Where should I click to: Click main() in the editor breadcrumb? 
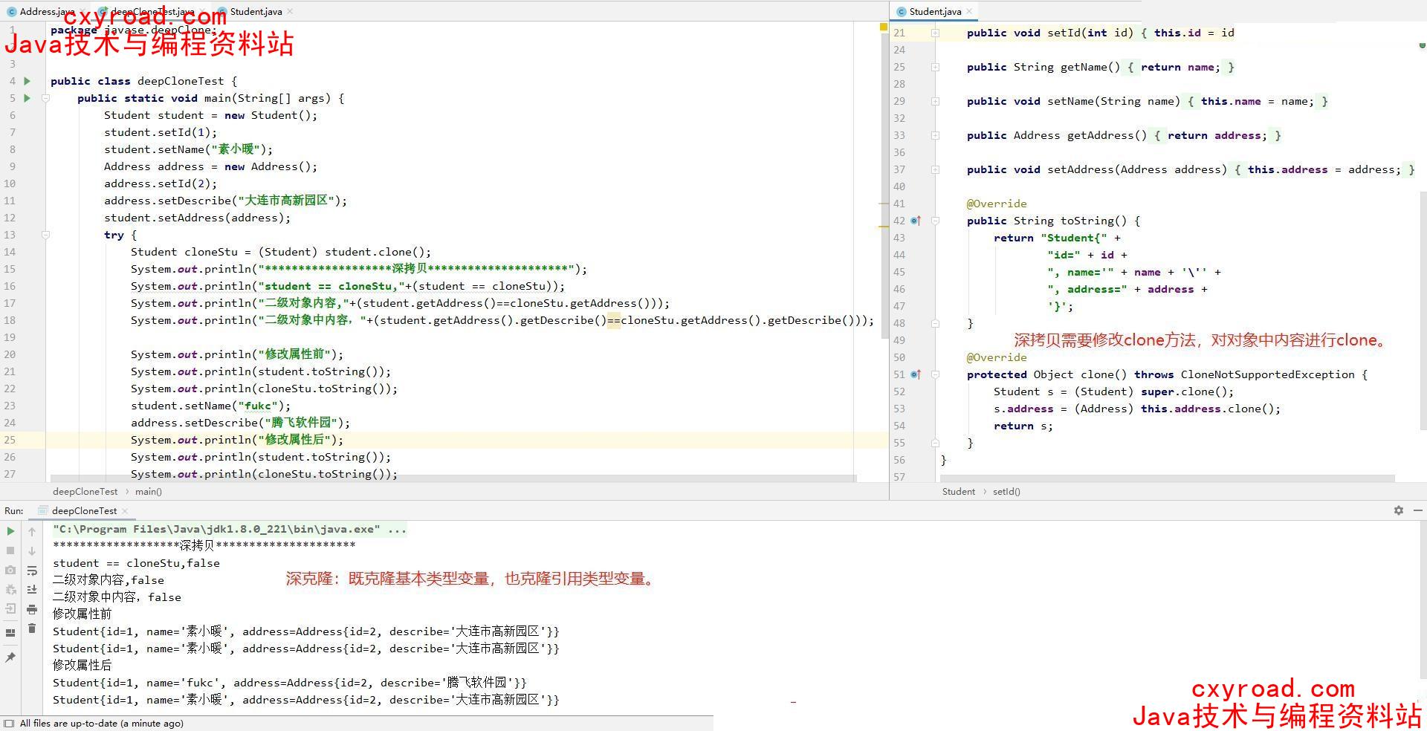pos(149,491)
